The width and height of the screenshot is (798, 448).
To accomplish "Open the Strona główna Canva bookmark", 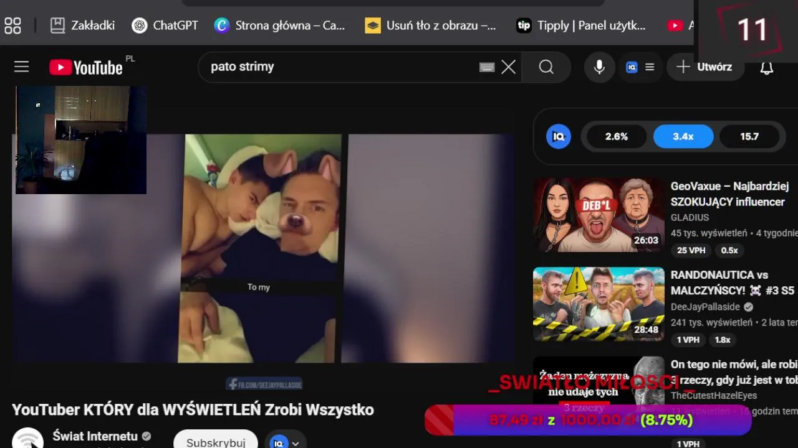I will (x=279, y=26).
